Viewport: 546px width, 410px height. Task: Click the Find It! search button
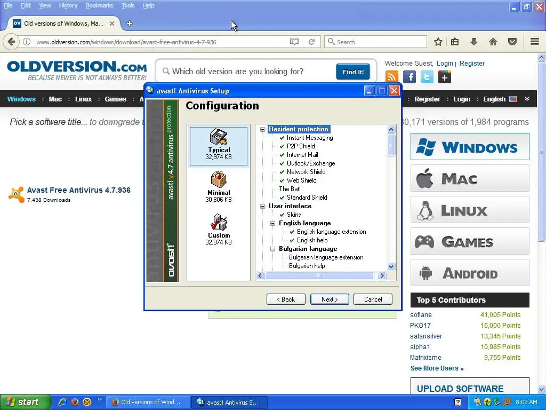click(x=353, y=72)
